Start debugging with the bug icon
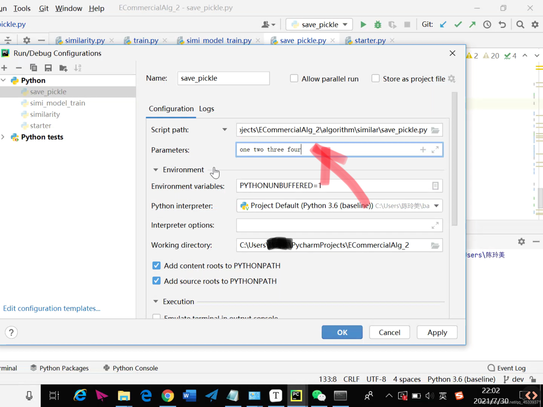The image size is (543, 407). coord(378,24)
